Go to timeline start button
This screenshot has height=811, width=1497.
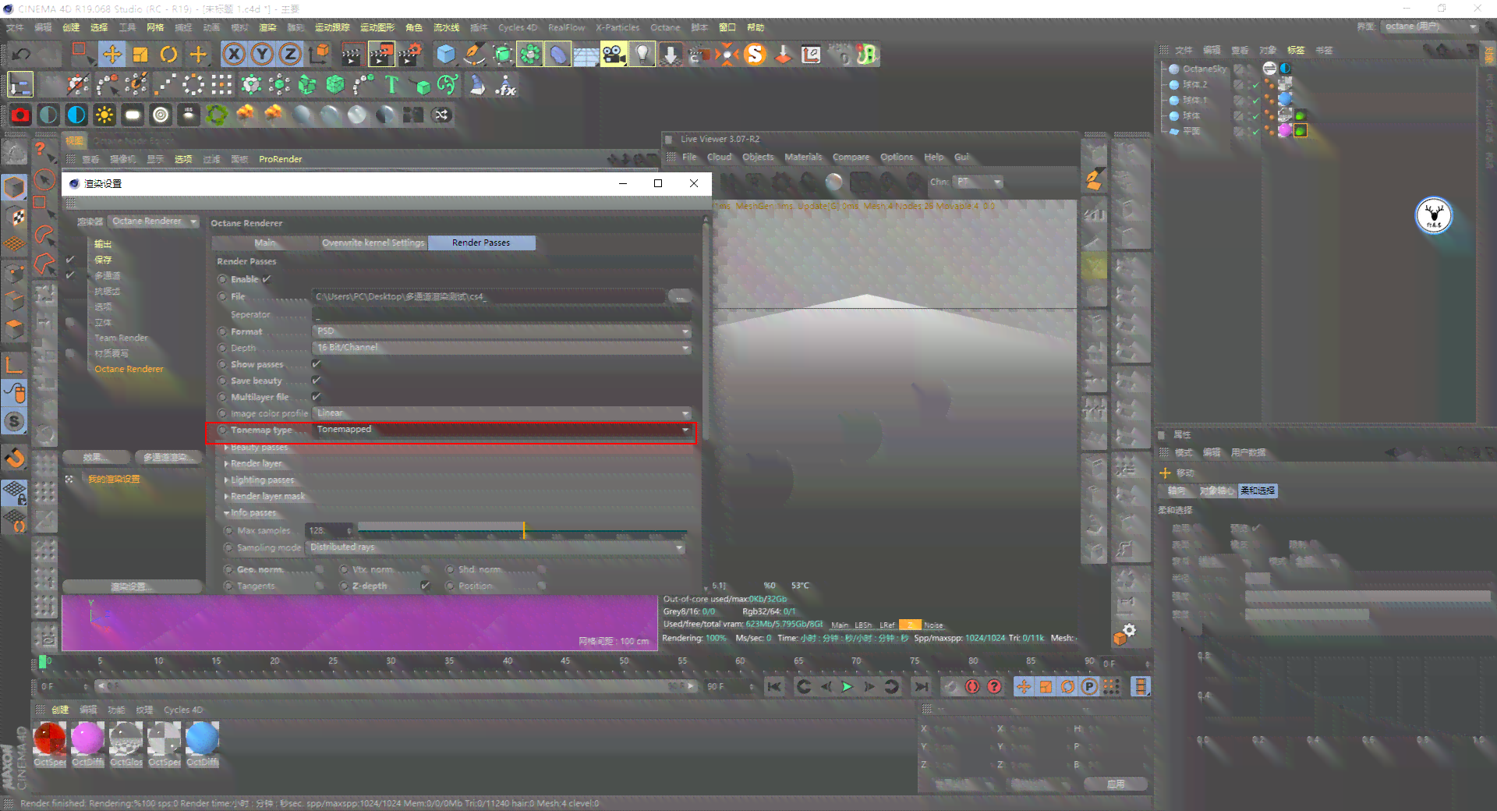click(x=774, y=687)
